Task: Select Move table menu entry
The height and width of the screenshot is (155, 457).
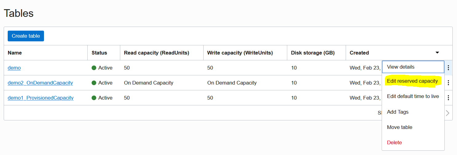Action: click(x=399, y=127)
